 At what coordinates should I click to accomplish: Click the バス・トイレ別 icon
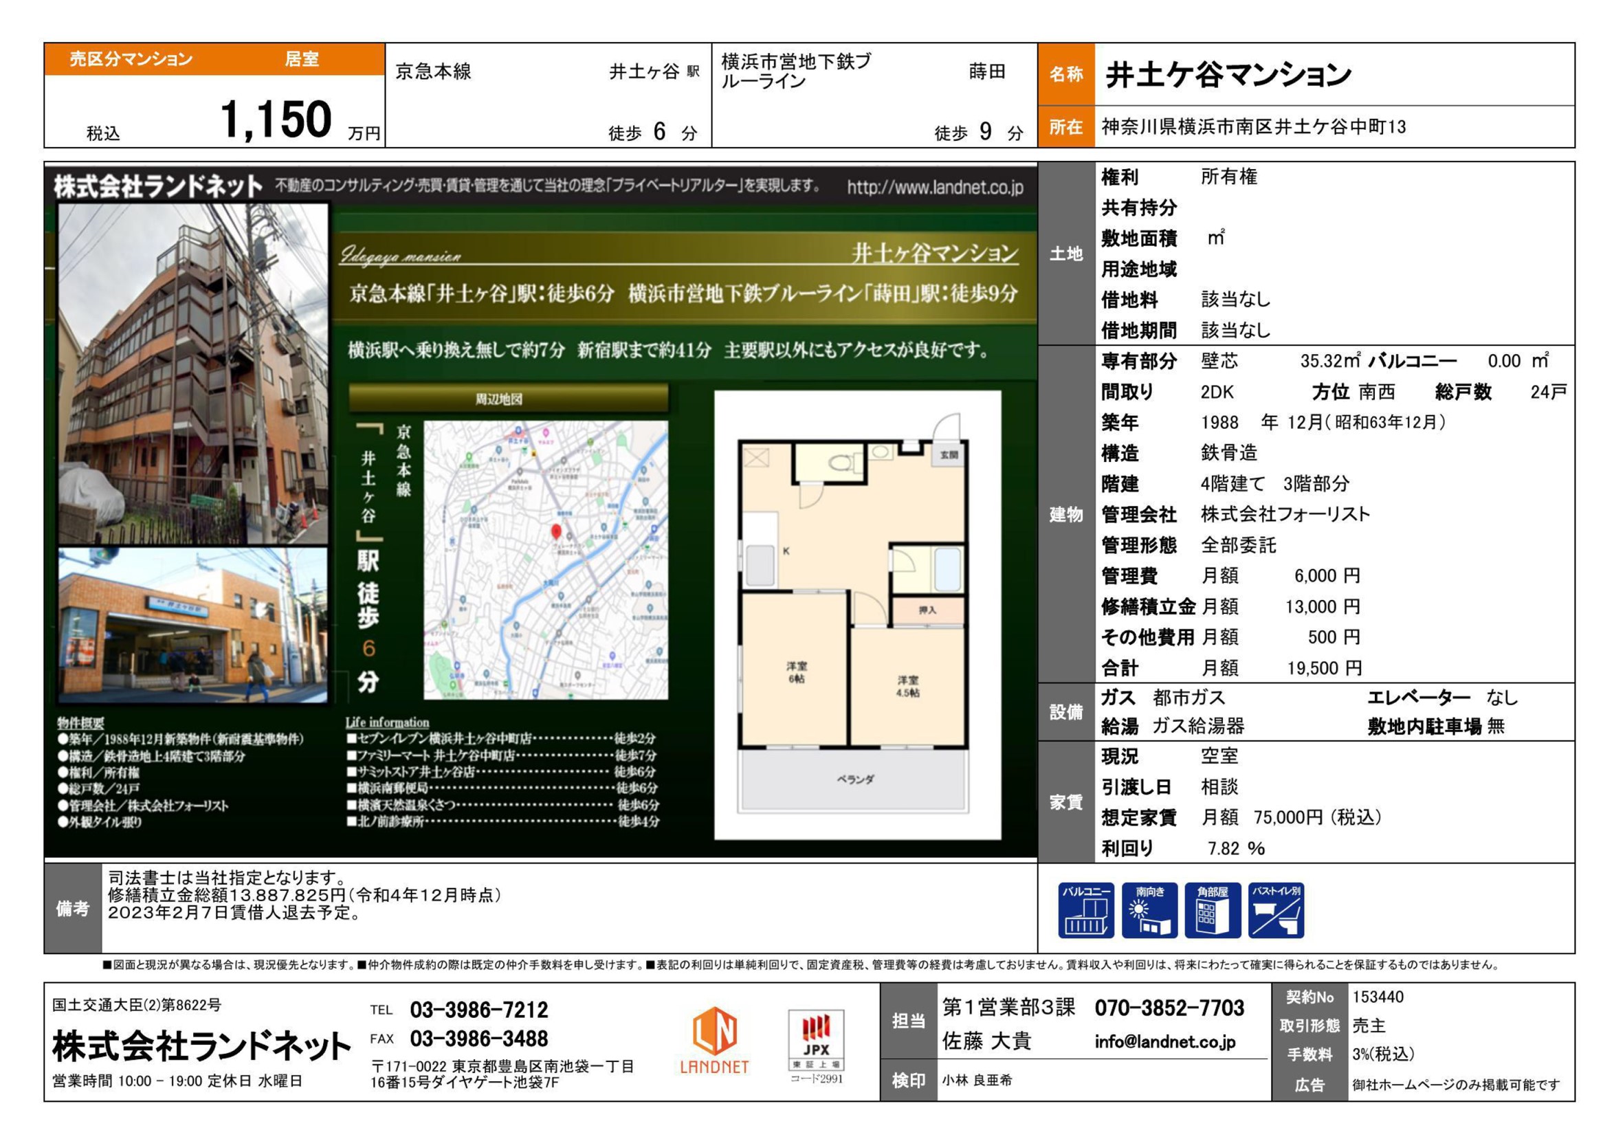tap(1275, 909)
